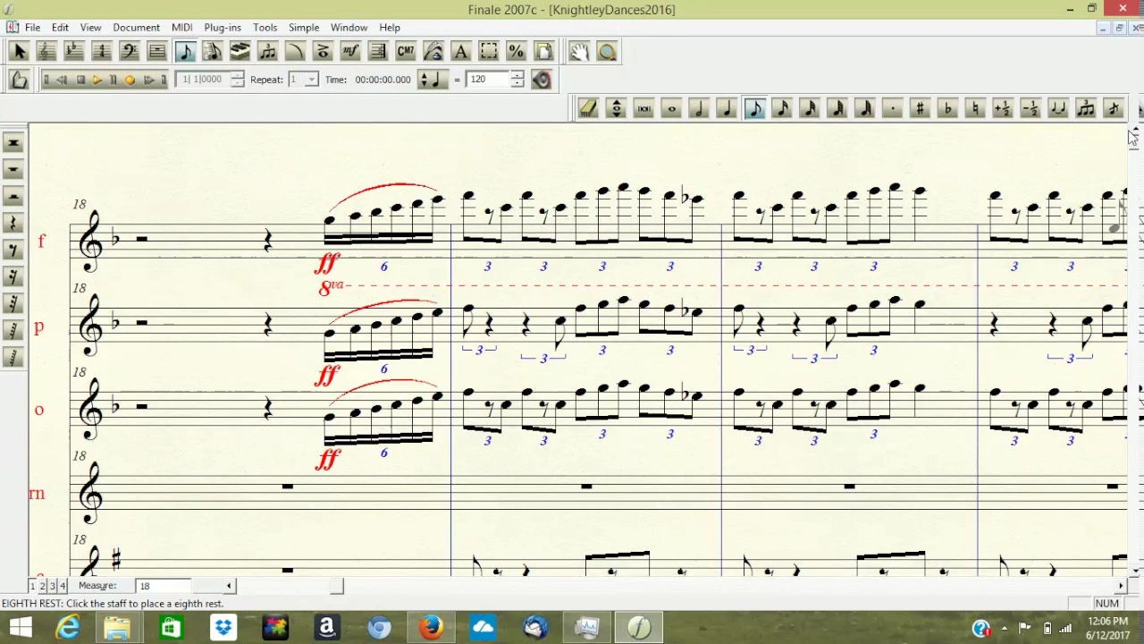Open Firefox from the taskbar

431,627
